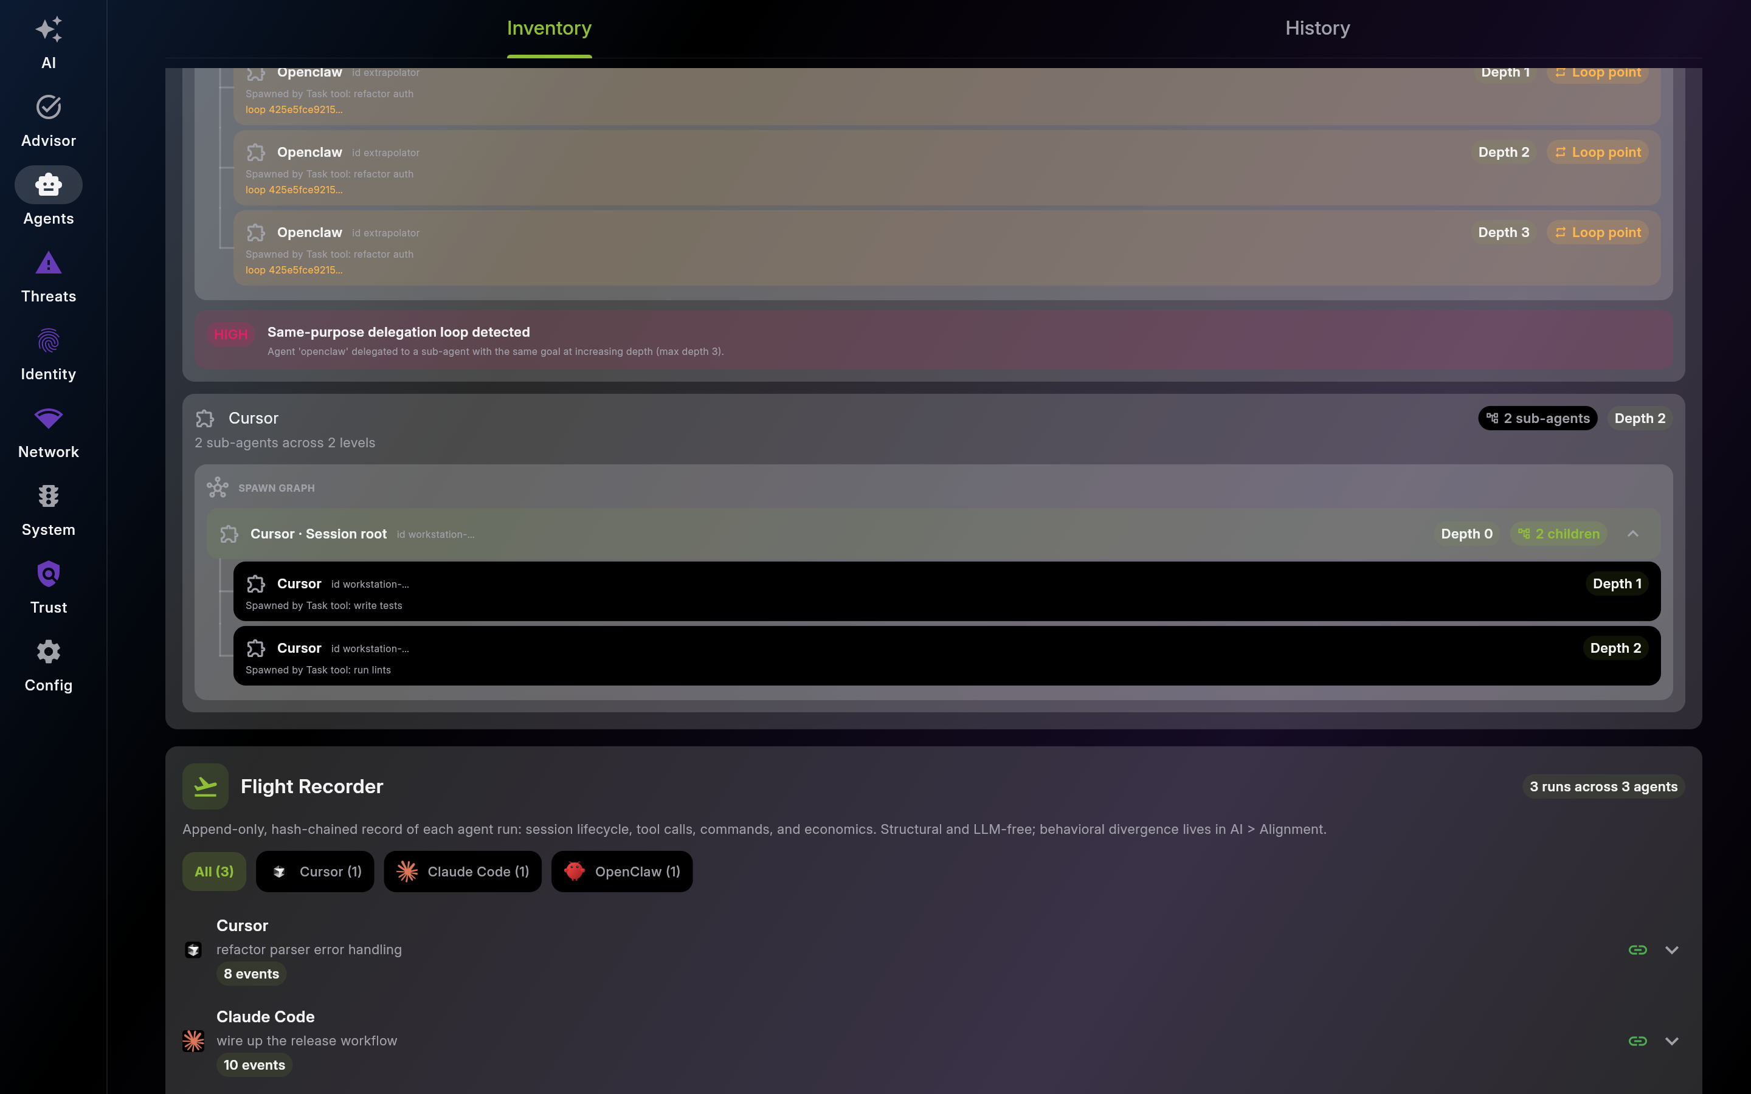Filter Flight Recorder by Cursor (1)
The image size is (1751, 1094).
[x=315, y=871]
